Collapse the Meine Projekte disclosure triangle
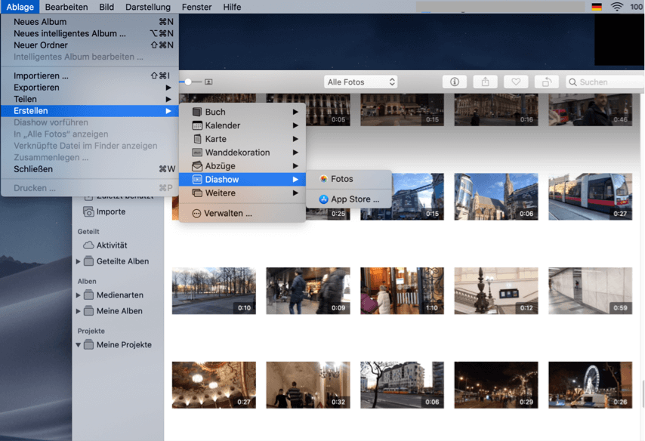The image size is (645, 441). [79, 345]
